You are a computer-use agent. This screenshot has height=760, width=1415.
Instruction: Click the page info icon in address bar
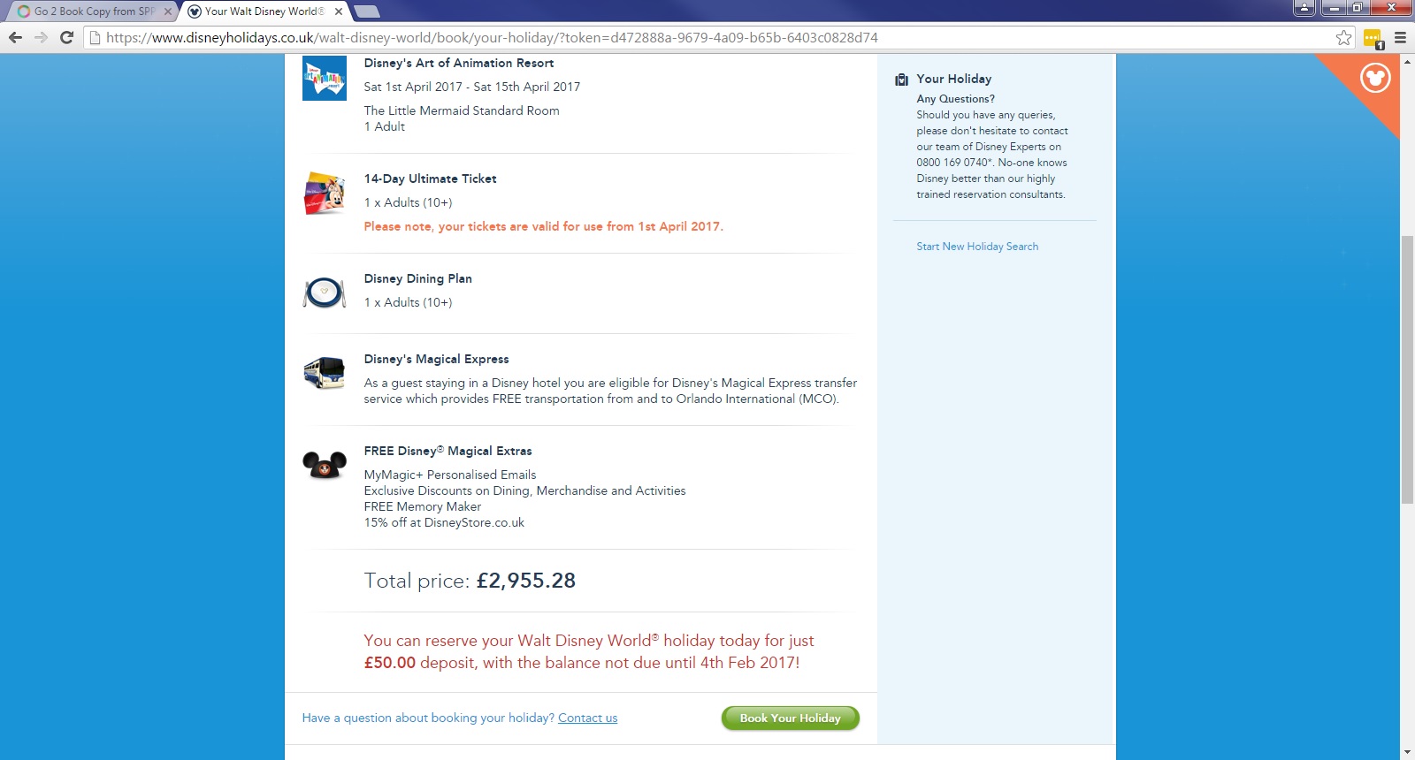click(x=96, y=38)
